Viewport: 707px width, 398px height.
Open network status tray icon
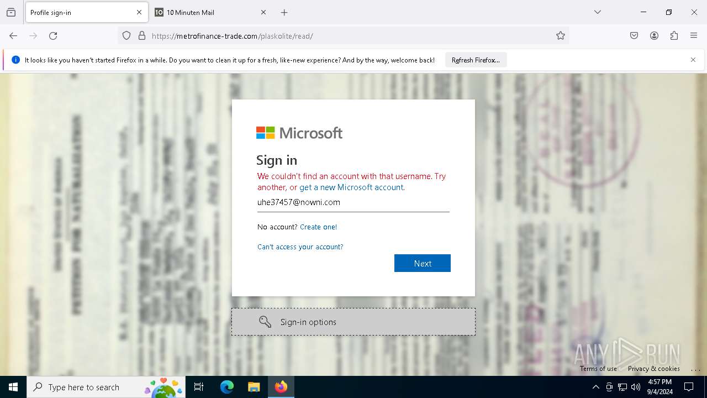click(x=622, y=387)
